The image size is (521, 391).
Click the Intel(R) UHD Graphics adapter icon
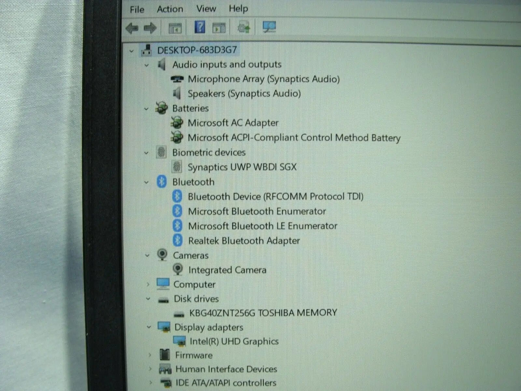pos(179,341)
